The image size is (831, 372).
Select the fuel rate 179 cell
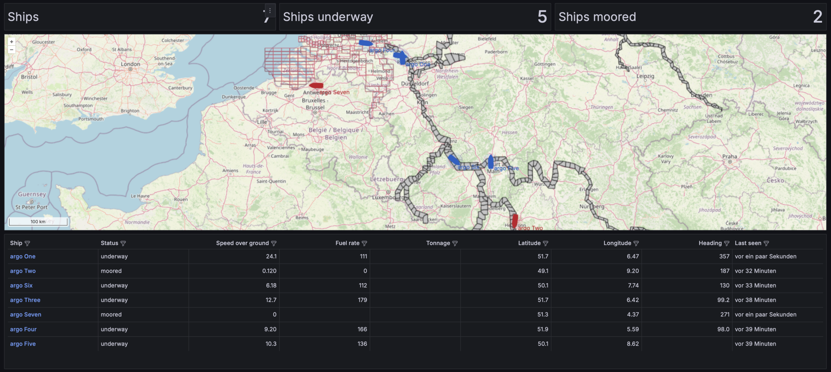[325, 300]
